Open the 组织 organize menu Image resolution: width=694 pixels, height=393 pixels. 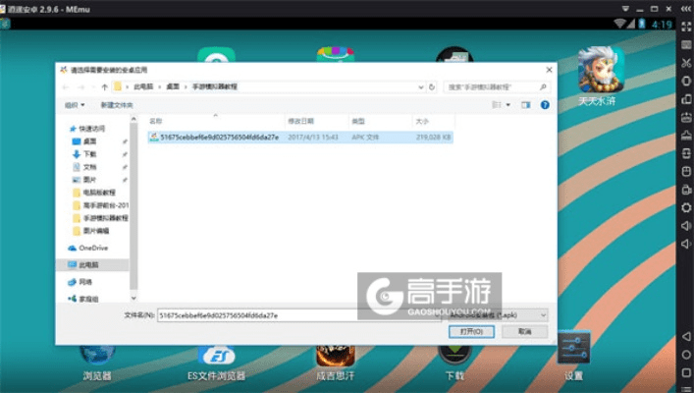pos(75,105)
